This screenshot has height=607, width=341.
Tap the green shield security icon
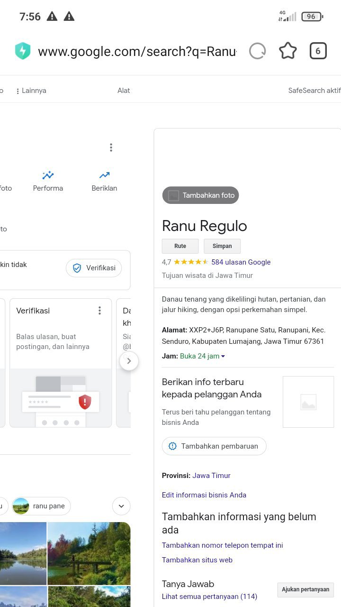pos(23,51)
